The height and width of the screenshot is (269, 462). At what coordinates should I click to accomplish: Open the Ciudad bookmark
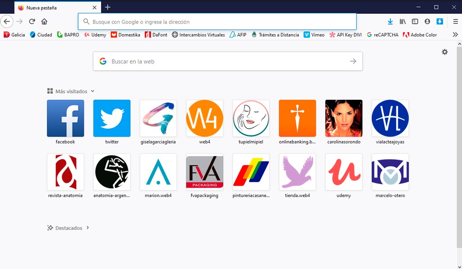41,35
